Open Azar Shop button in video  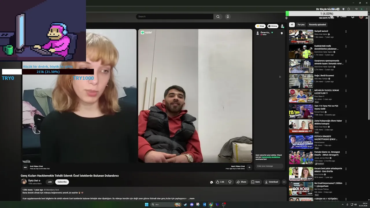pos(260,26)
